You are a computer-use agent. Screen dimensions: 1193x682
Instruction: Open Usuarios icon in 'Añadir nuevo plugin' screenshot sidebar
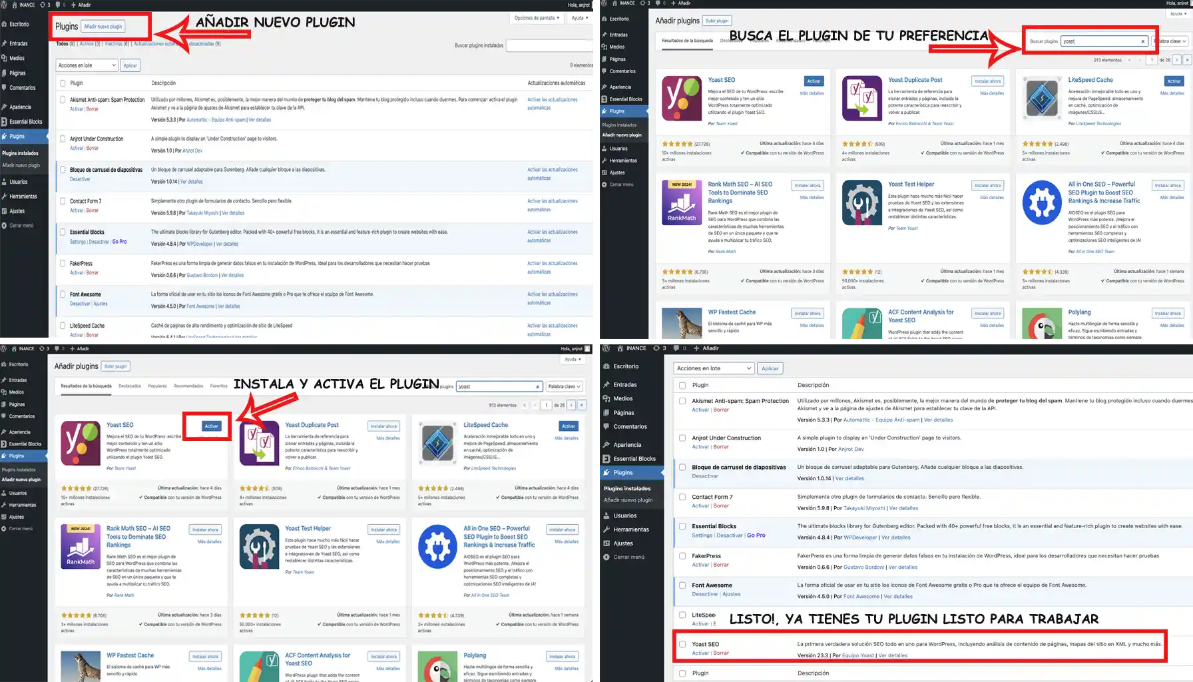(4, 182)
